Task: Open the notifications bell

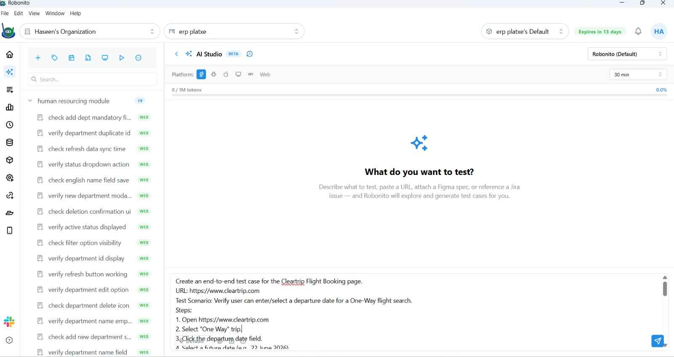Action: (x=638, y=31)
